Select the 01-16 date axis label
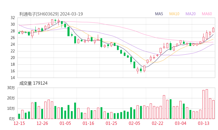218x130 pixels. point(88,123)
